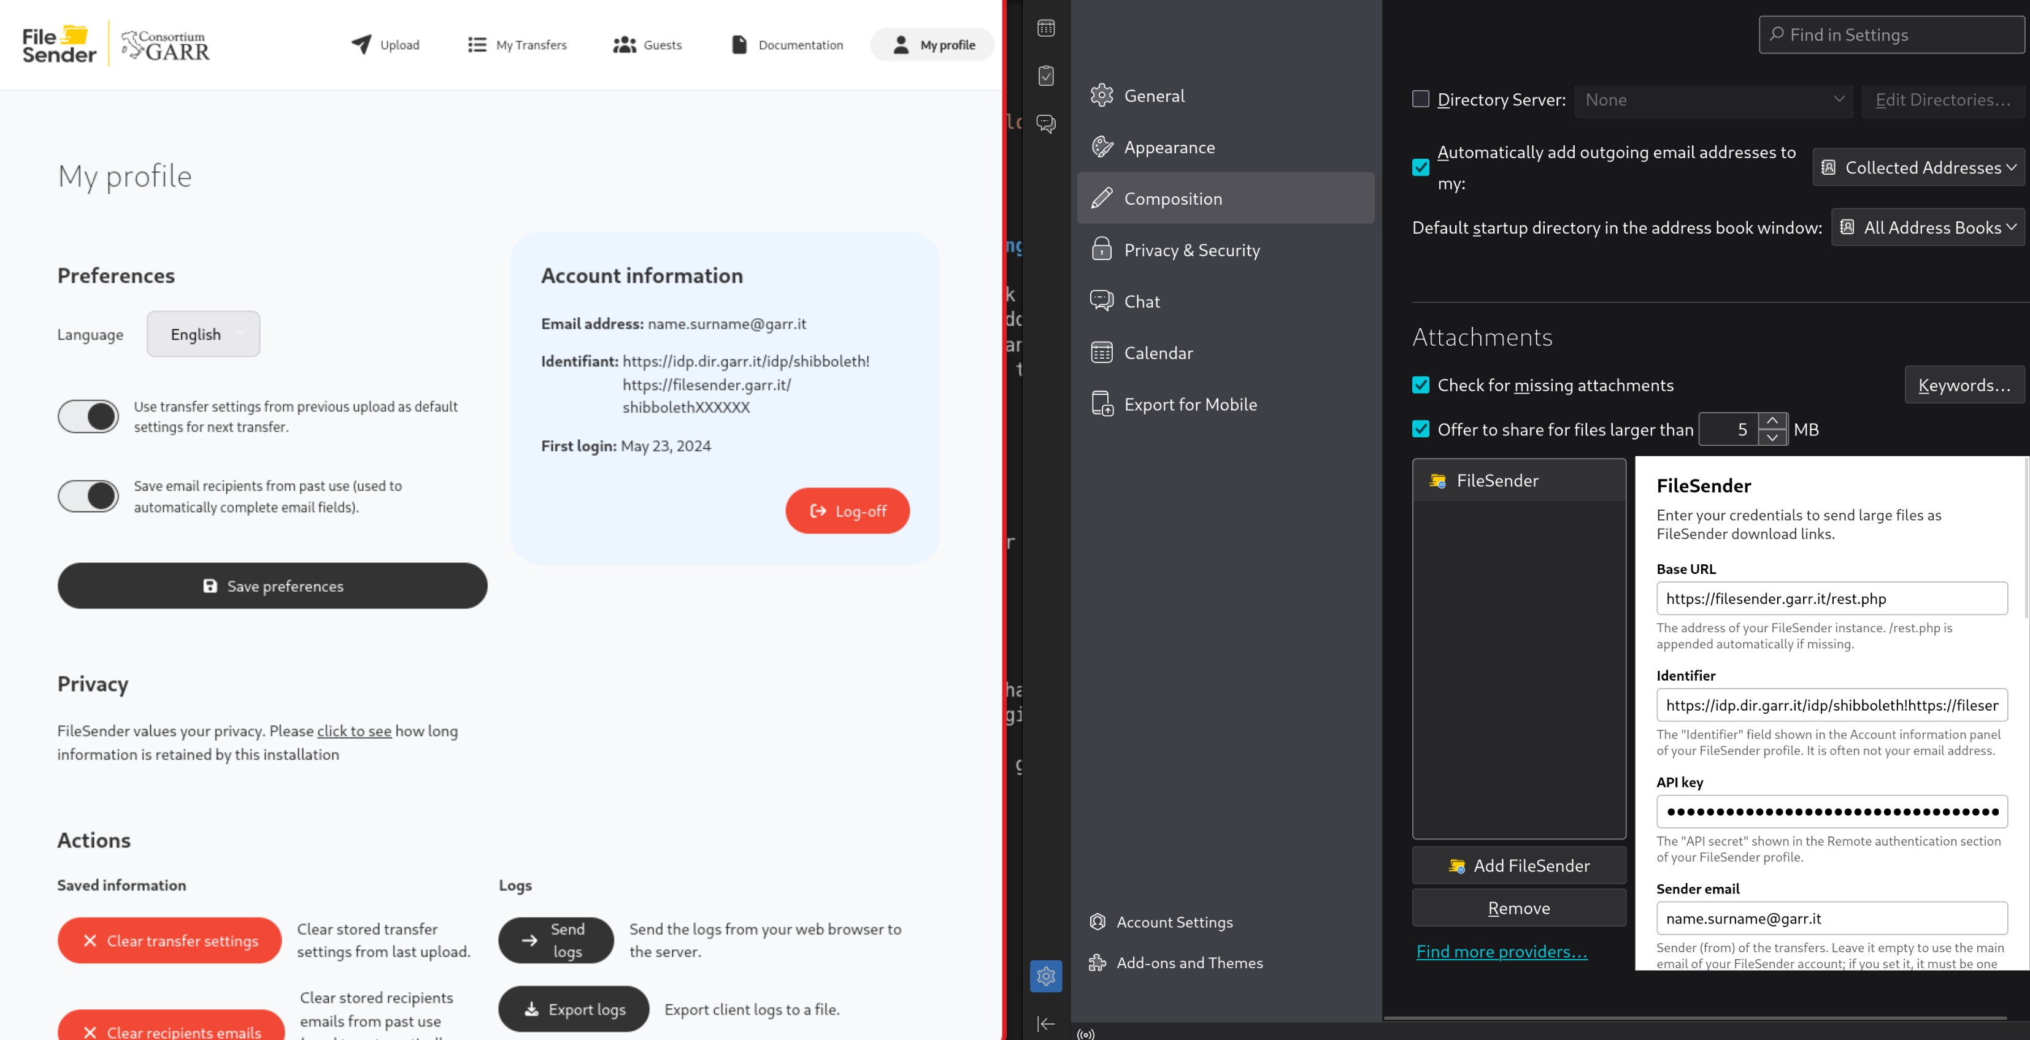Switch to the Appearance settings category
This screenshot has height=1040, width=2030.
tap(1225, 147)
